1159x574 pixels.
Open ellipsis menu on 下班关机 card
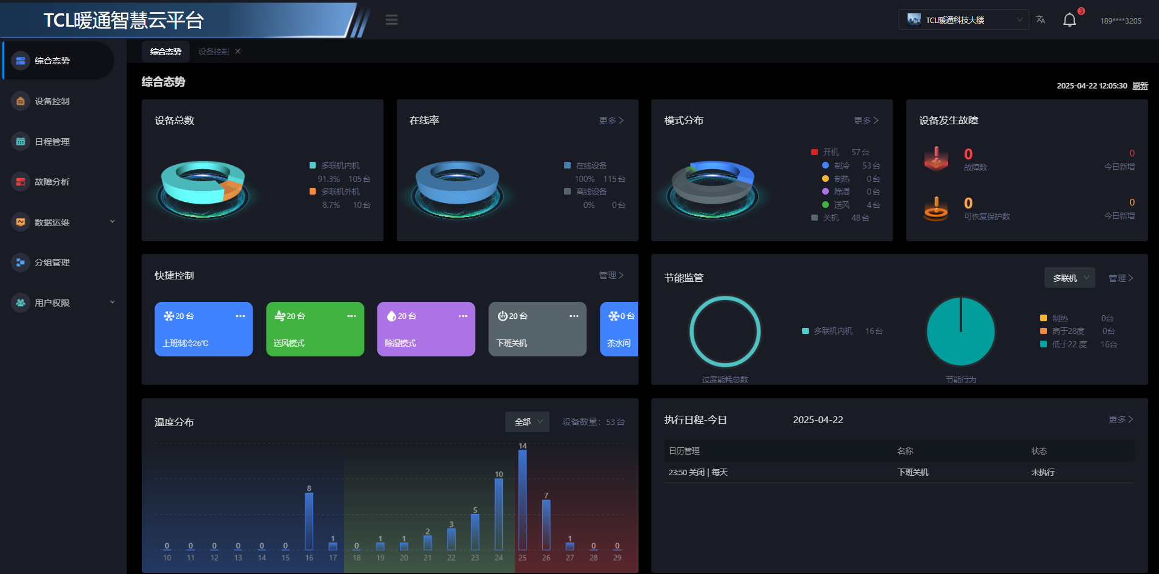click(574, 316)
